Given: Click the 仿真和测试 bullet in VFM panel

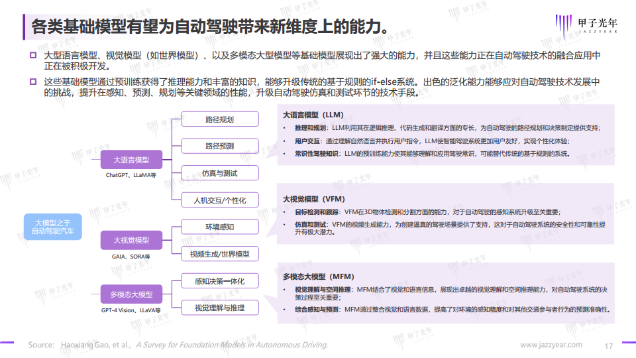Looking at the screenshot, I should coord(450,228).
